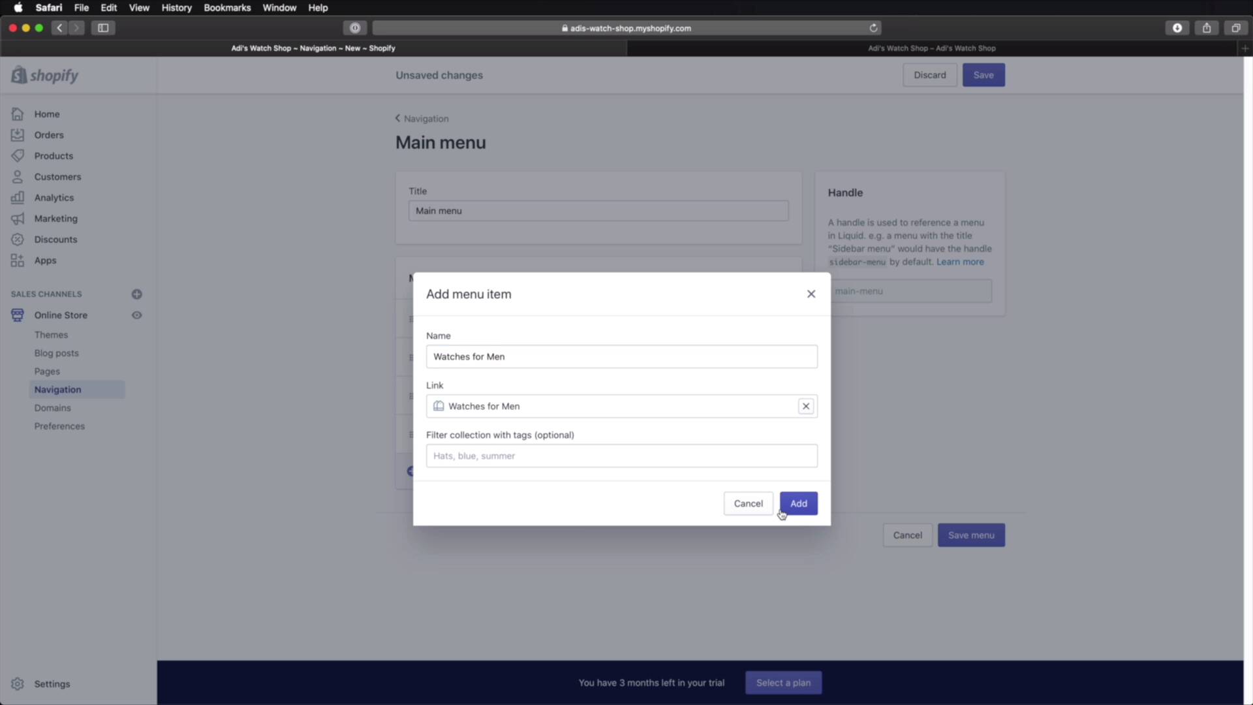Open Analytics from the sidebar
The image size is (1253, 705).
[x=53, y=197]
